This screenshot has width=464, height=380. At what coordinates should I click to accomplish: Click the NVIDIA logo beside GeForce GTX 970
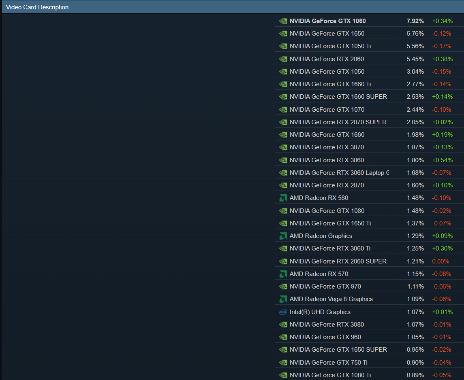[283, 287]
